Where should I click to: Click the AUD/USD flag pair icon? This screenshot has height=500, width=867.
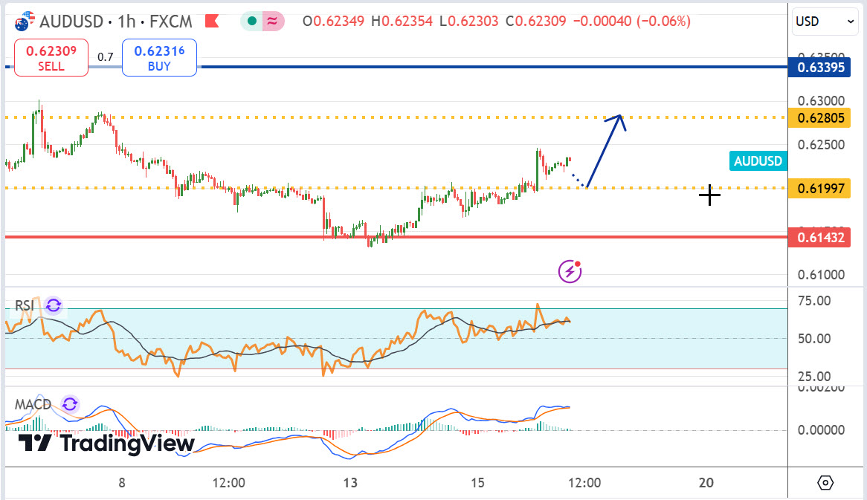point(25,21)
